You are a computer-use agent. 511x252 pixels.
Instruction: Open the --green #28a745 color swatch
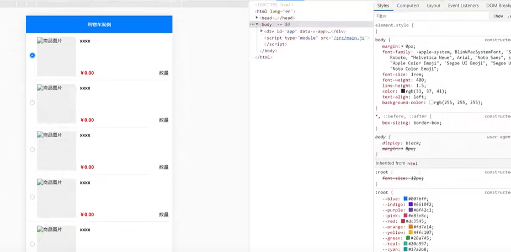coord(408,238)
